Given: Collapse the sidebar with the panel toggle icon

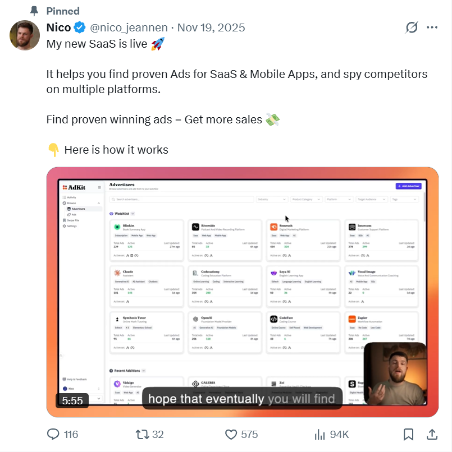Looking at the screenshot, I should [99, 187].
